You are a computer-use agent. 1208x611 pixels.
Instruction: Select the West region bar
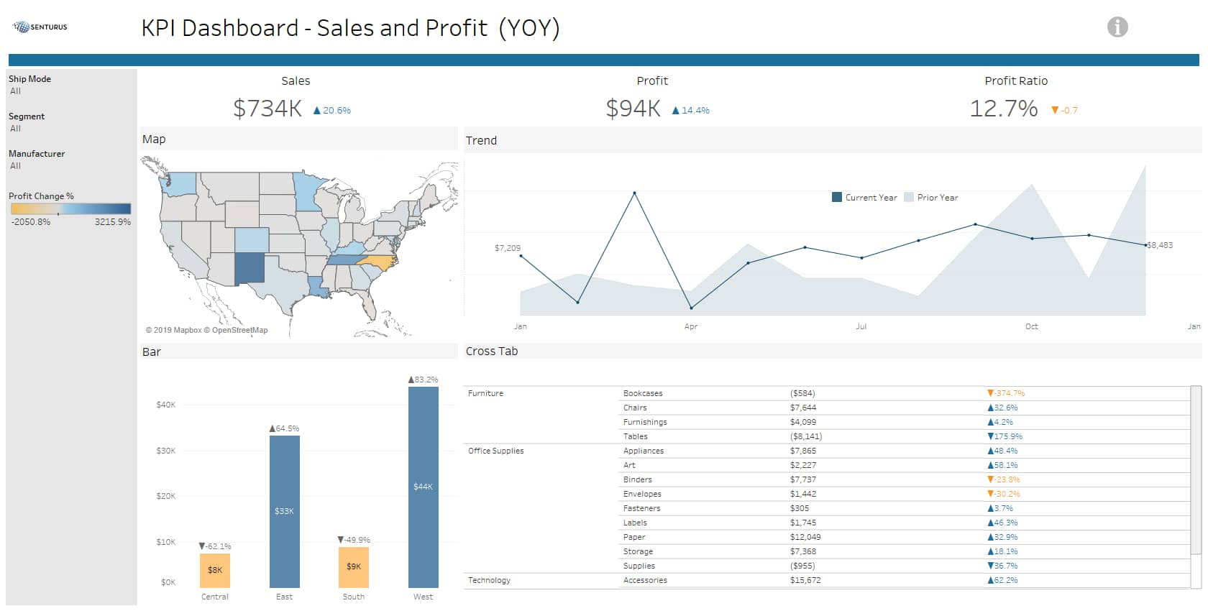pyautogui.click(x=423, y=487)
